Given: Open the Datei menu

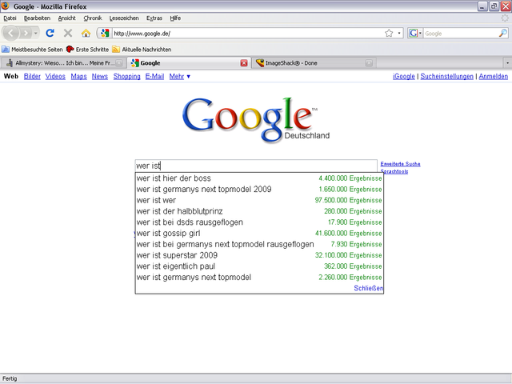Looking at the screenshot, I should 10,18.
